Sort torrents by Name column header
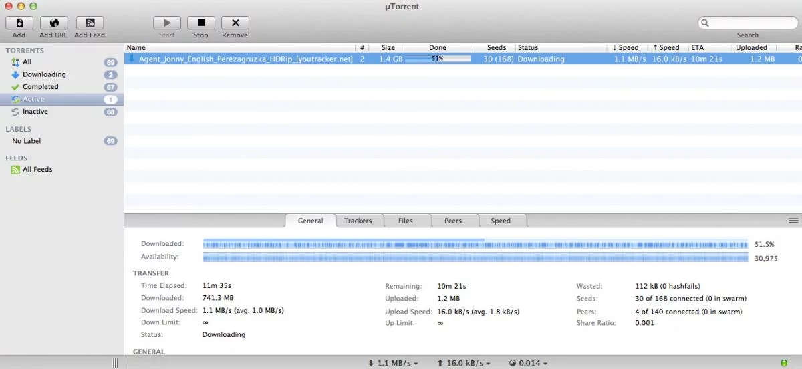Viewport: 802px width, 369px height. pyautogui.click(x=136, y=48)
